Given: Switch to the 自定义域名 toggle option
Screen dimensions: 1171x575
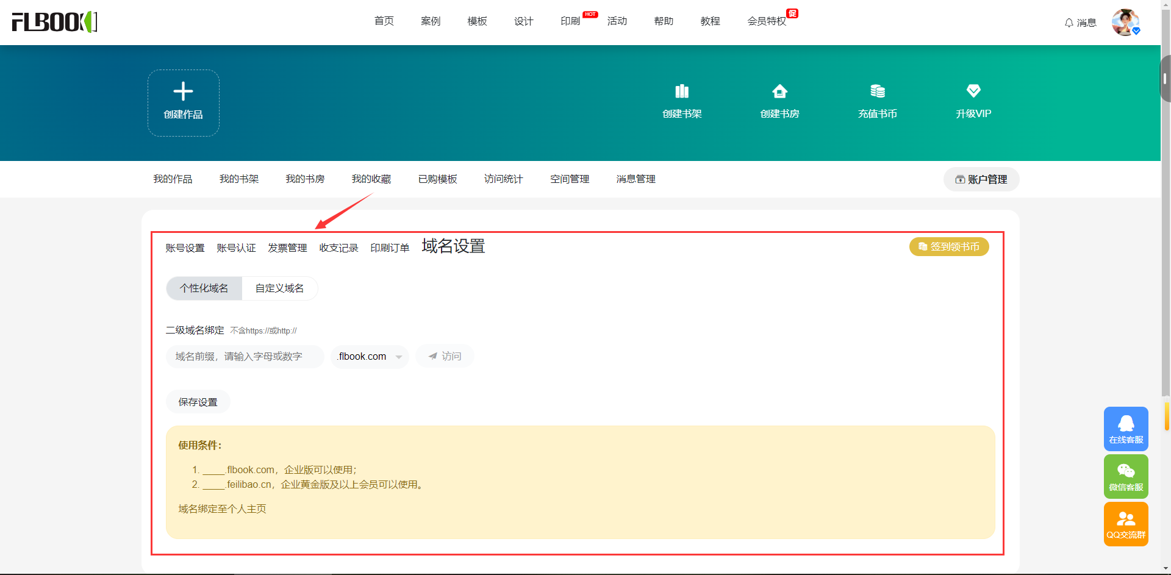Looking at the screenshot, I should point(279,288).
